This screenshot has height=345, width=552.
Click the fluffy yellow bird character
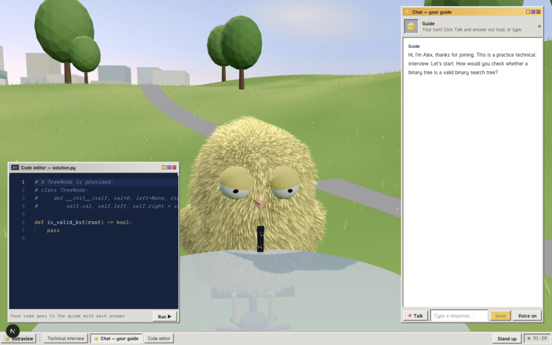[253, 187]
